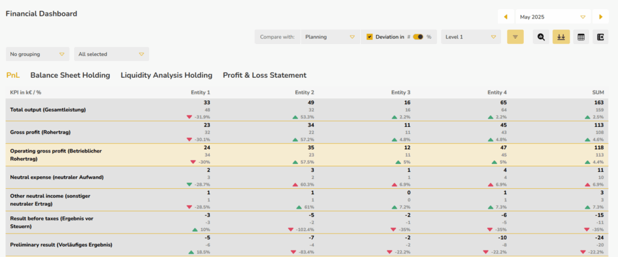Switch to Balance Sheet Holding tab
The height and width of the screenshot is (257, 618).
[70, 75]
